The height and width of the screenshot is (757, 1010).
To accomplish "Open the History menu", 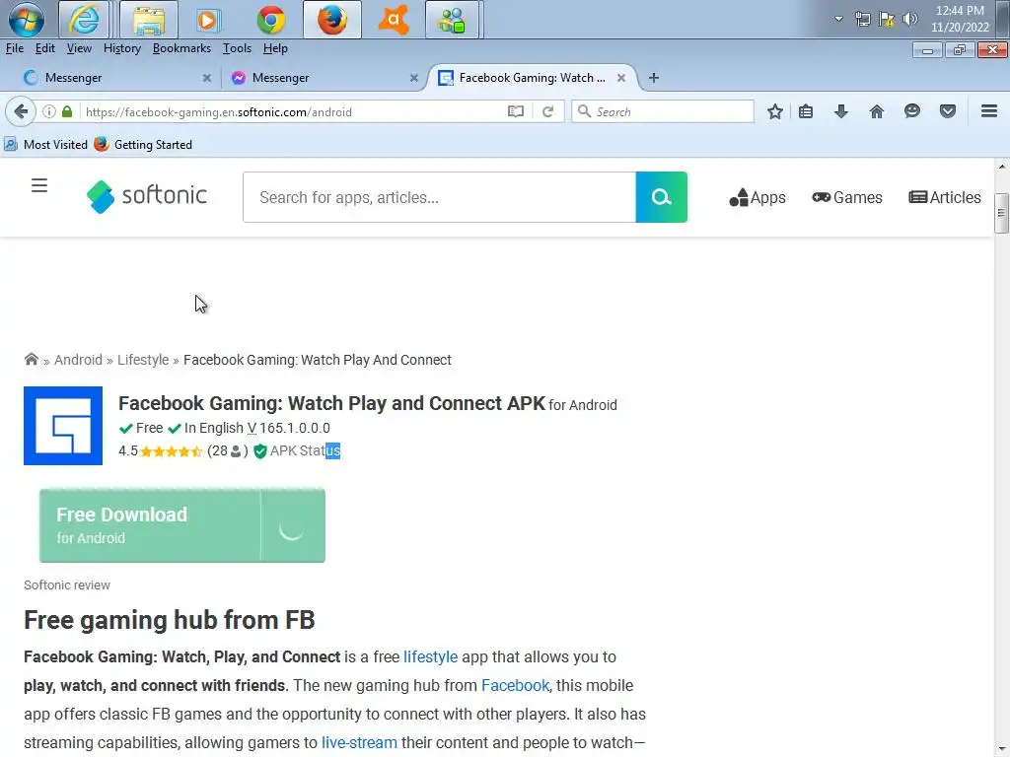I will pyautogui.click(x=121, y=48).
